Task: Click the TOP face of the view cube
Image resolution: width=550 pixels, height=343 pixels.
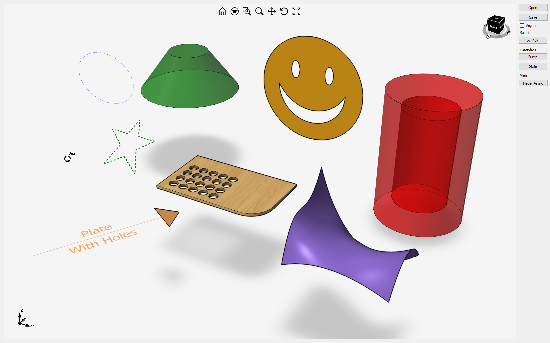Action: [496, 19]
